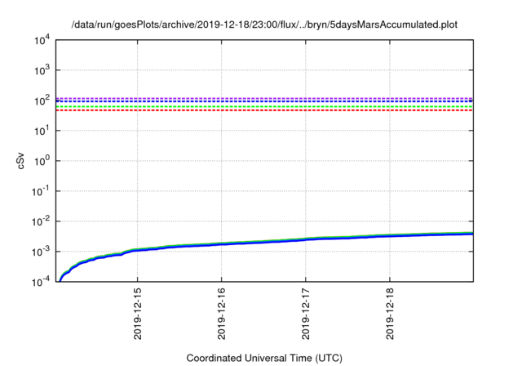Viewport: 522px width, 366px height.
Task: Click the plot title file path
Action: [x=264, y=25]
